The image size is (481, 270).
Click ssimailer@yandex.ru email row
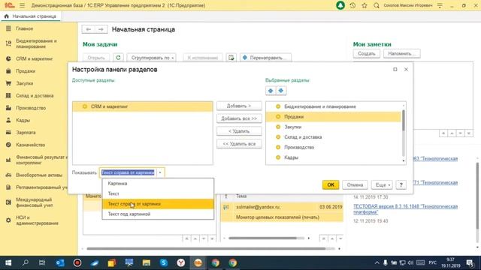point(282,207)
